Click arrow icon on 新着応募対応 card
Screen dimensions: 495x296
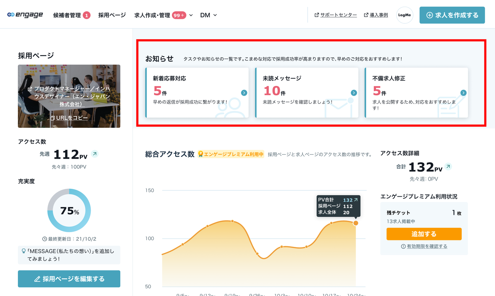(244, 93)
